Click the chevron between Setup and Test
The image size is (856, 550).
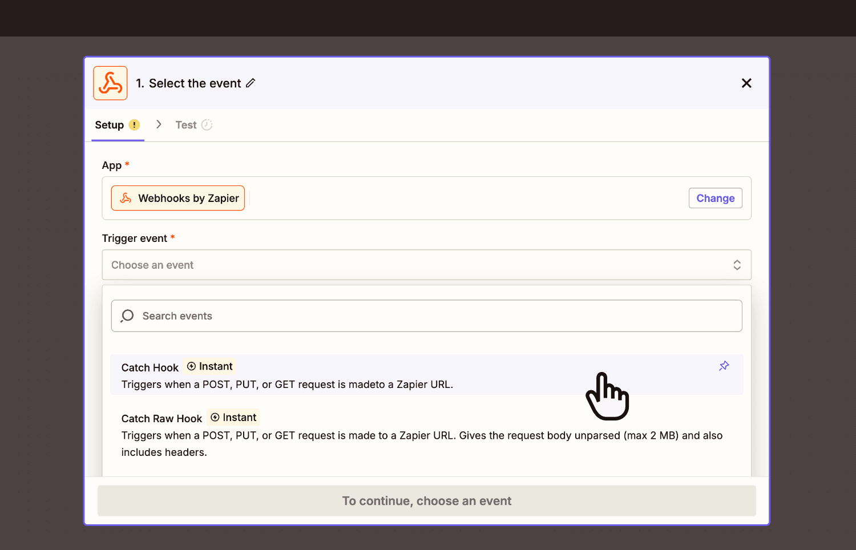tap(159, 124)
